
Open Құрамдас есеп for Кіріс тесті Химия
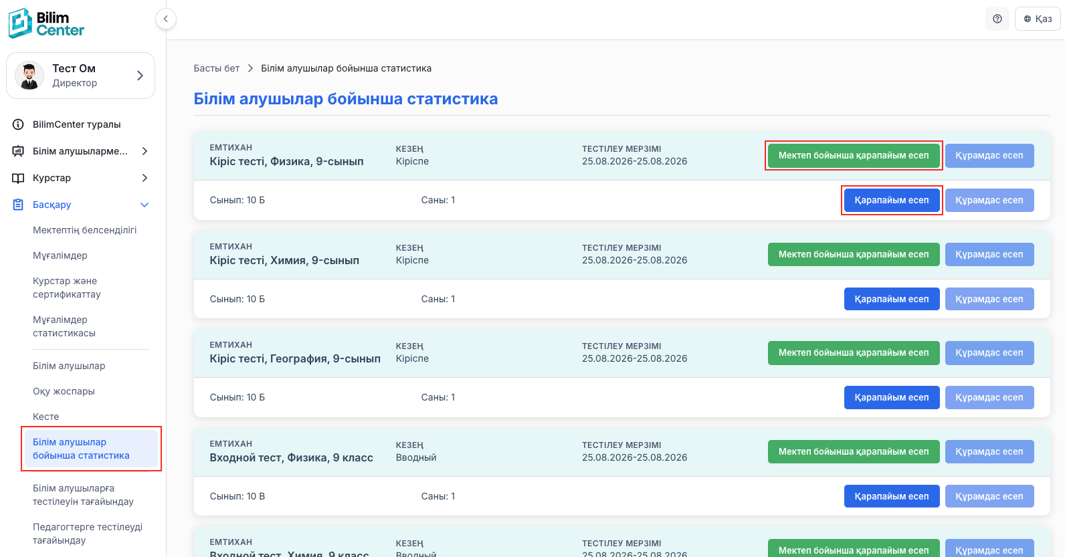coord(989,255)
